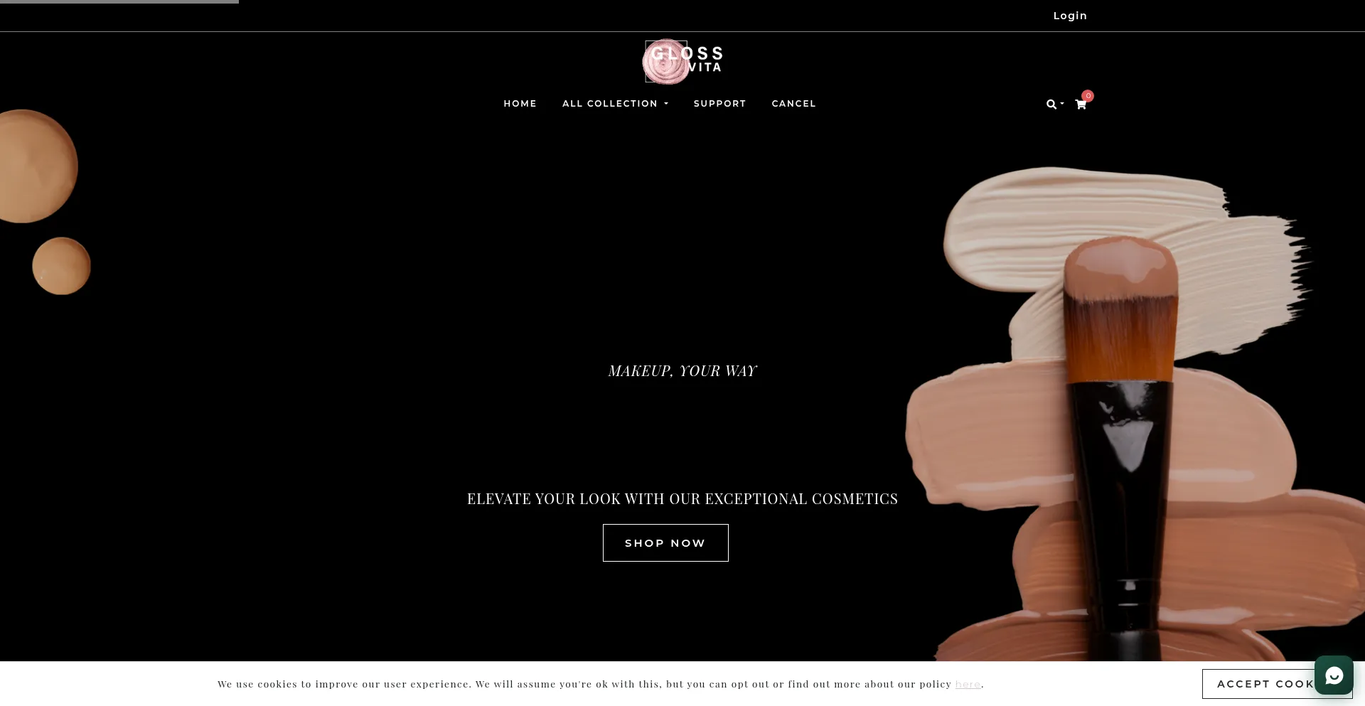Open the cookie policy 'here' link
Viewport: 1365px width, 706px height.
pos(968,684)
